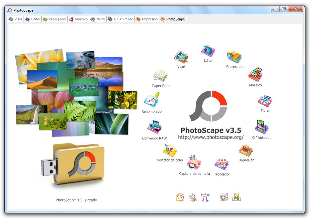Open settings via the wrench icon
The width and height of the screenshot is (313, 221).
point(193,197)
